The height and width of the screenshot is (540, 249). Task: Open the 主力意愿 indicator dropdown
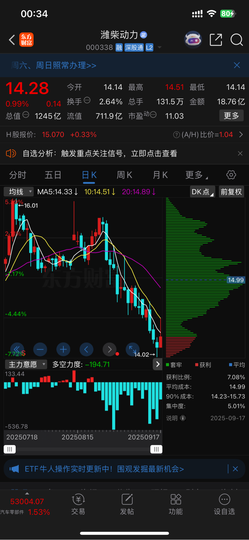(x=26, y=364)
